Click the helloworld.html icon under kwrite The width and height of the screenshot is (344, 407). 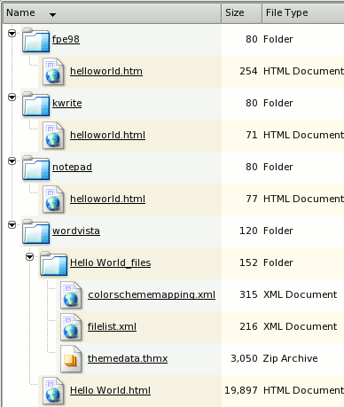(53, 136)
